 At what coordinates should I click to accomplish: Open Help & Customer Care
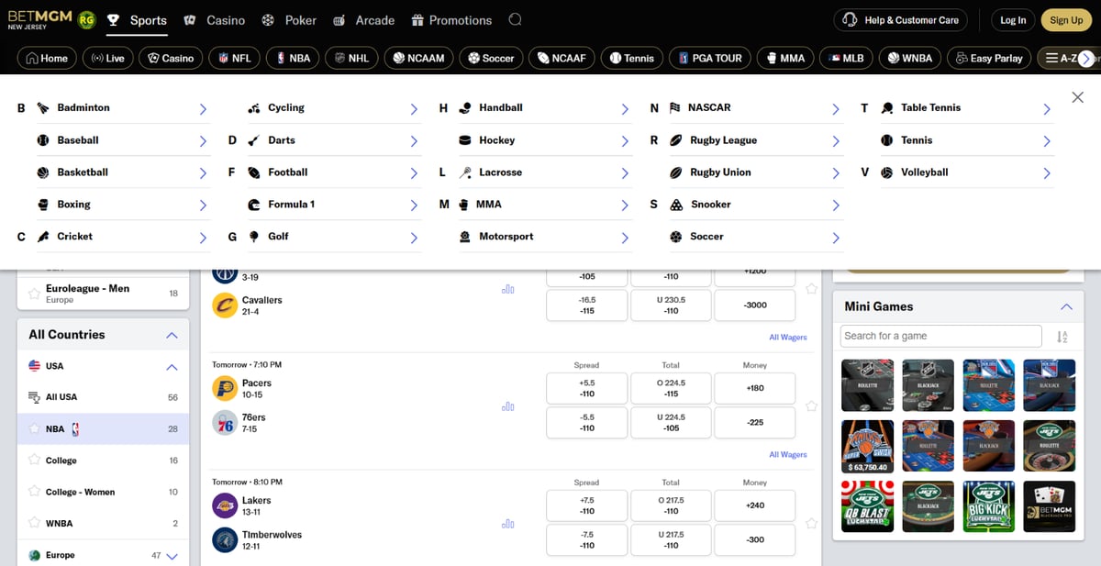point(901,20)
